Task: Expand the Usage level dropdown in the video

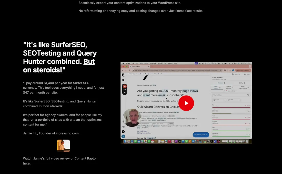Action: click(219, 100)
